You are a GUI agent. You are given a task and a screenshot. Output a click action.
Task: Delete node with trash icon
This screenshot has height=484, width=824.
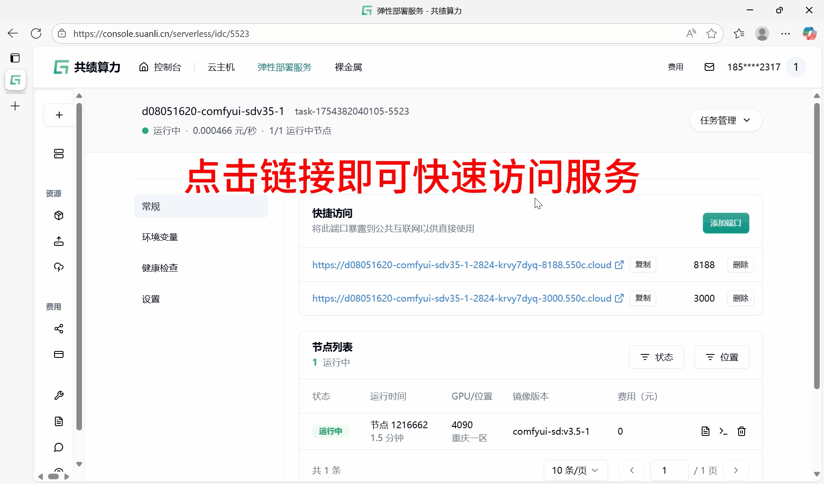click(x=741, y=431)
